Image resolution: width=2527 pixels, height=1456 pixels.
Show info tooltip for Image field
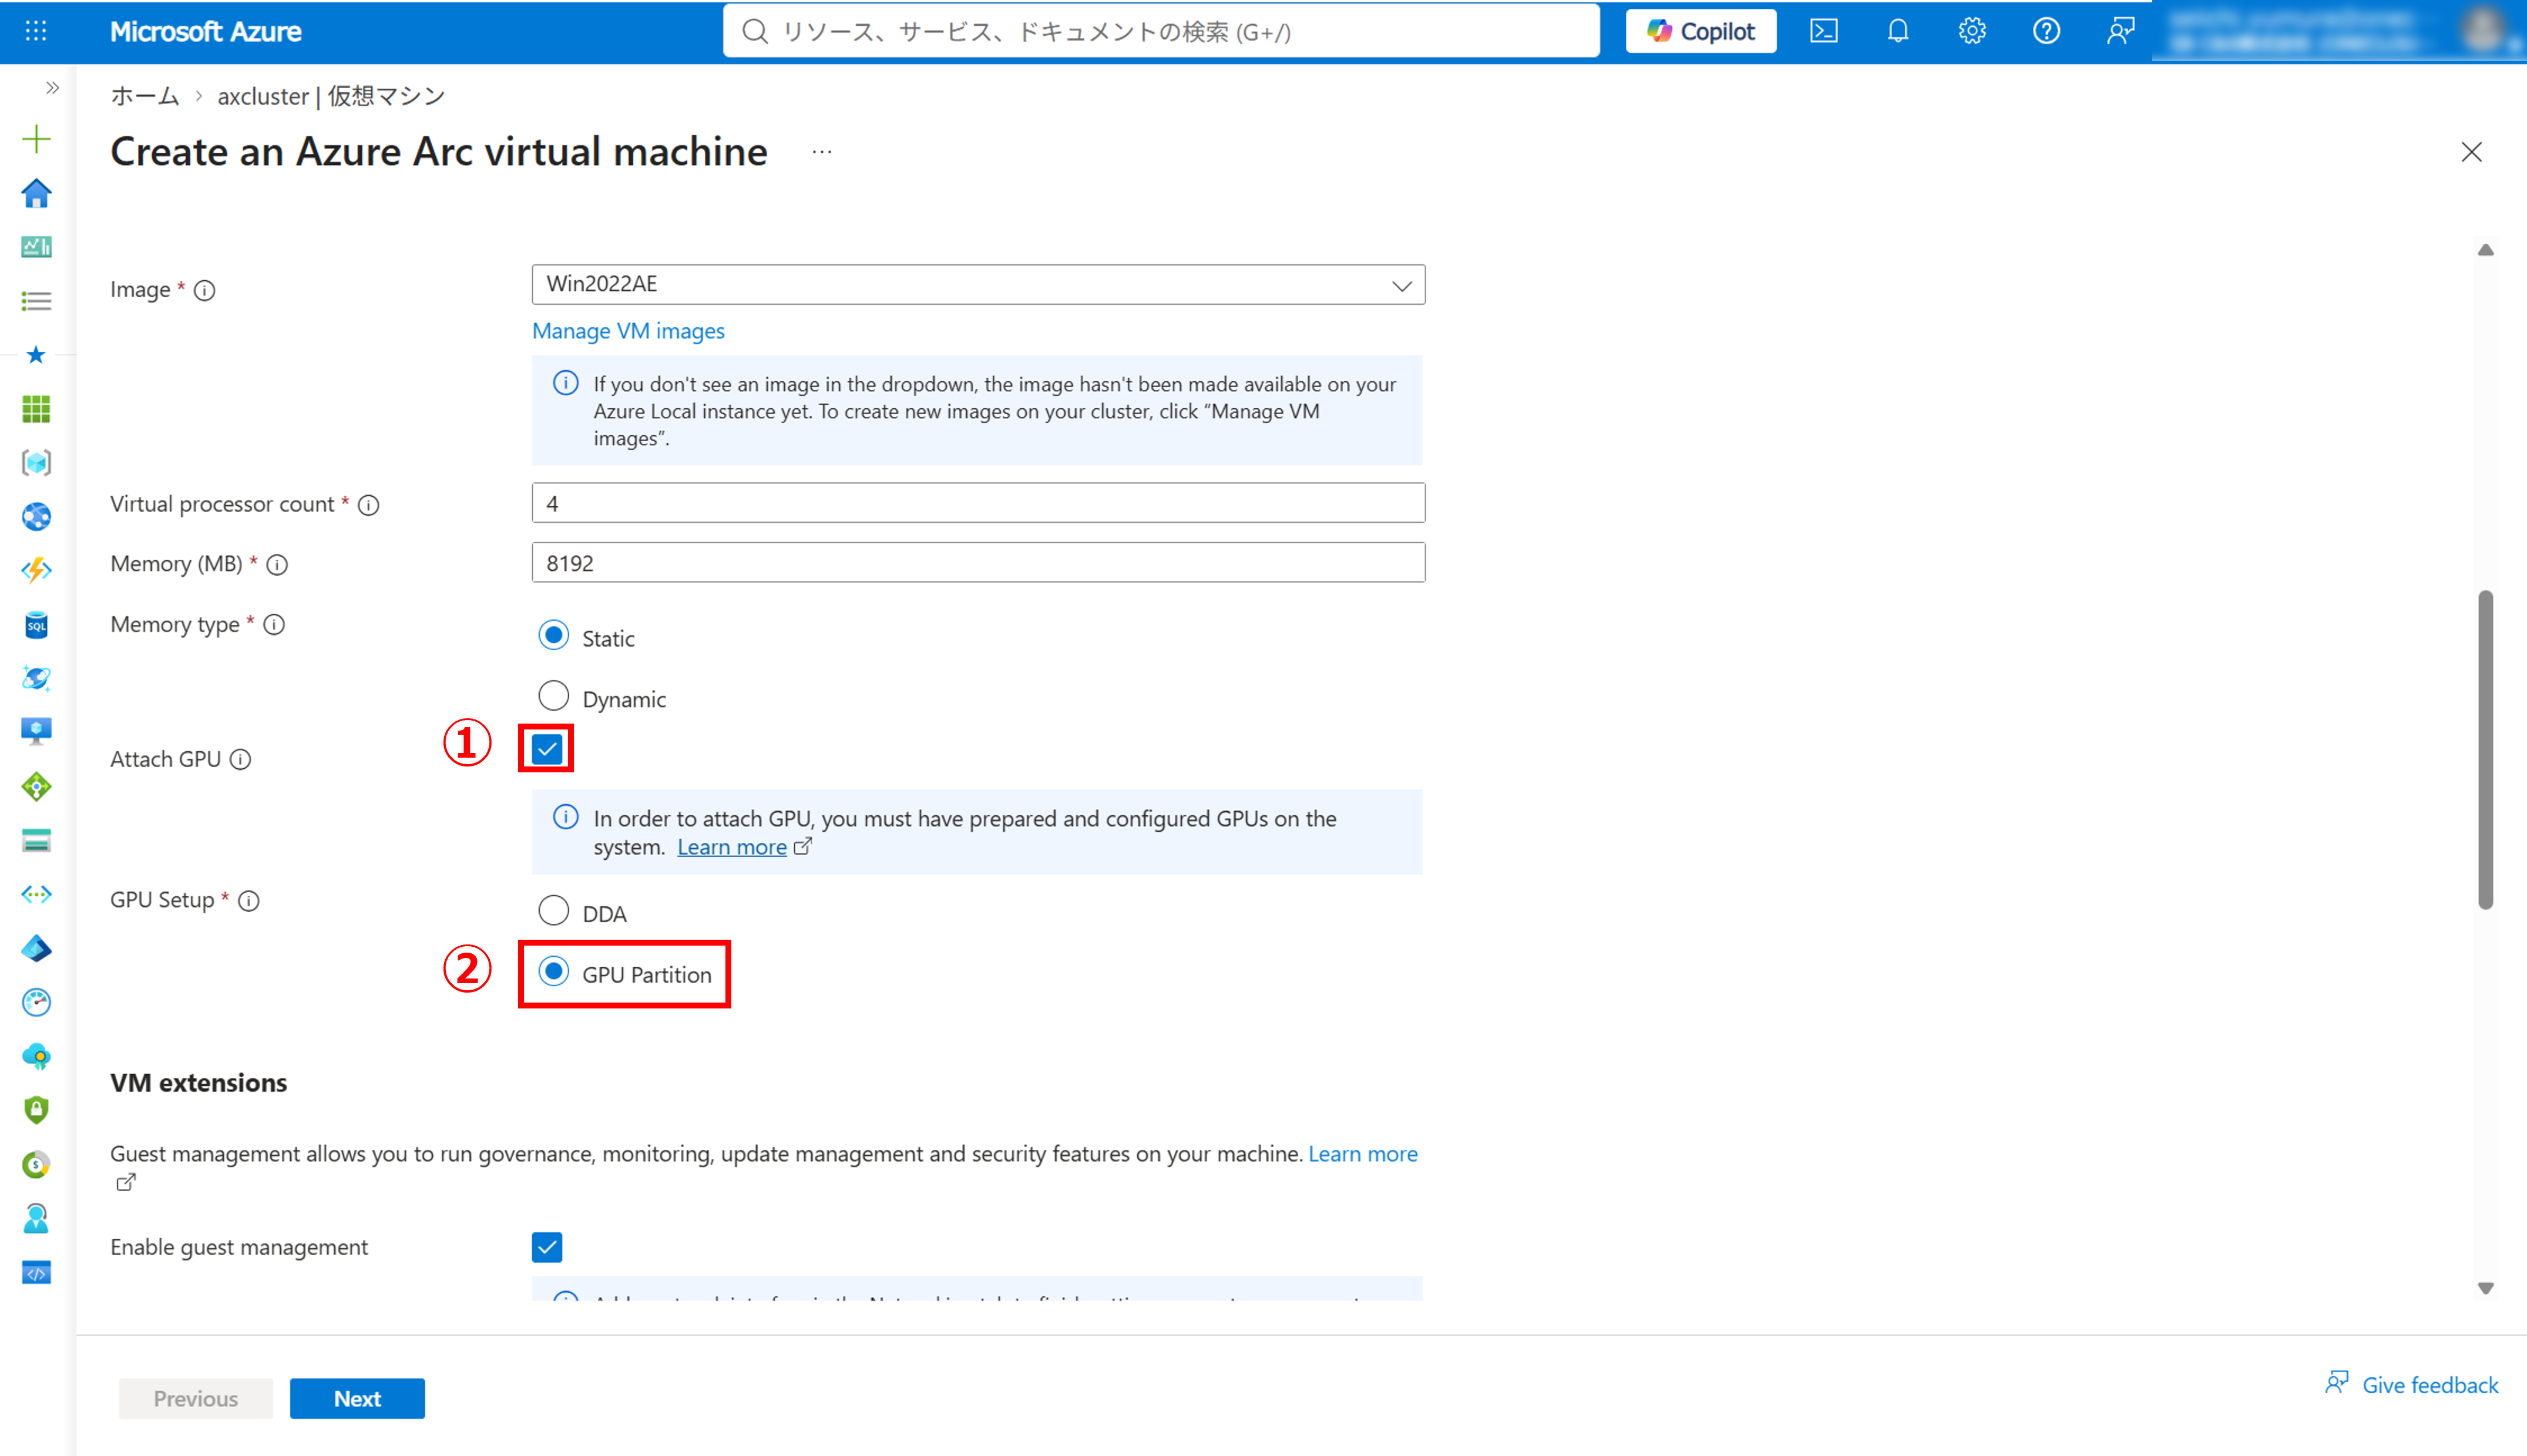[205, 290]
